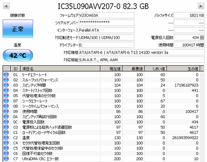Image resolution: width=207 pixels, height=162 pixels.
Task: Click the 42 °C temperature indicator
Action: point(18,55)
